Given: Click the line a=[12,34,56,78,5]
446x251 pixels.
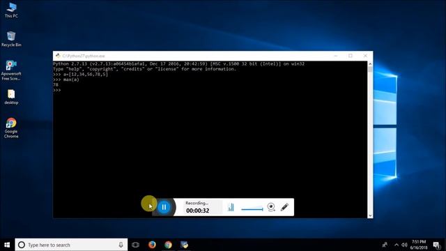Looking at the screenshot, I should (x=81, y=75).
